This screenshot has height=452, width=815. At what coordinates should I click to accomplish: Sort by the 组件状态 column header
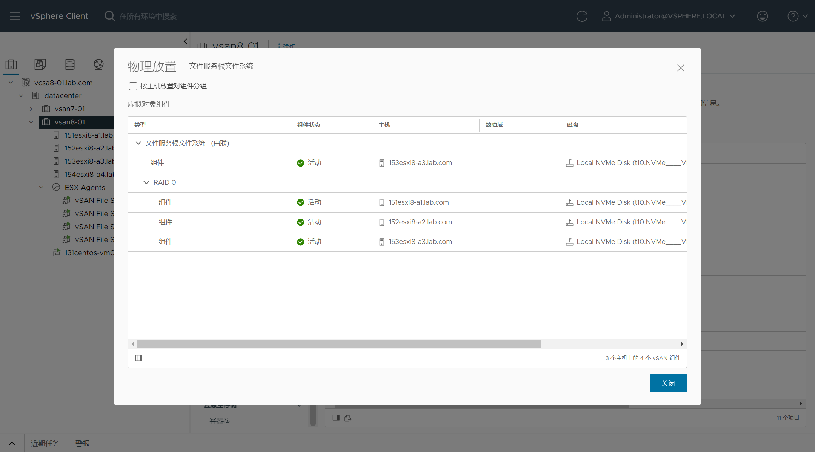(x=309, y=125)
